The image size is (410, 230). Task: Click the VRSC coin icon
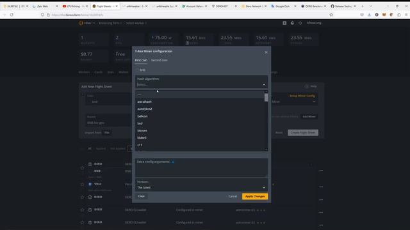(90, 184)
